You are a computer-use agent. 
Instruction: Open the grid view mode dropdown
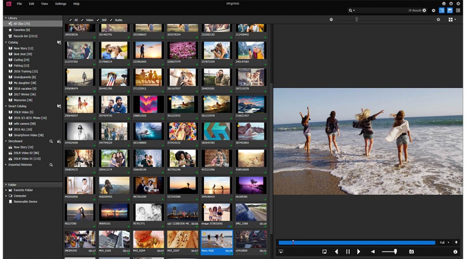tap(452, 20)
